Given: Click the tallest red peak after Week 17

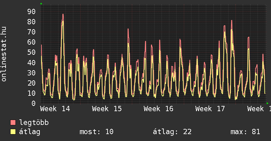Looking at the screenshot, I should (232, 21).
